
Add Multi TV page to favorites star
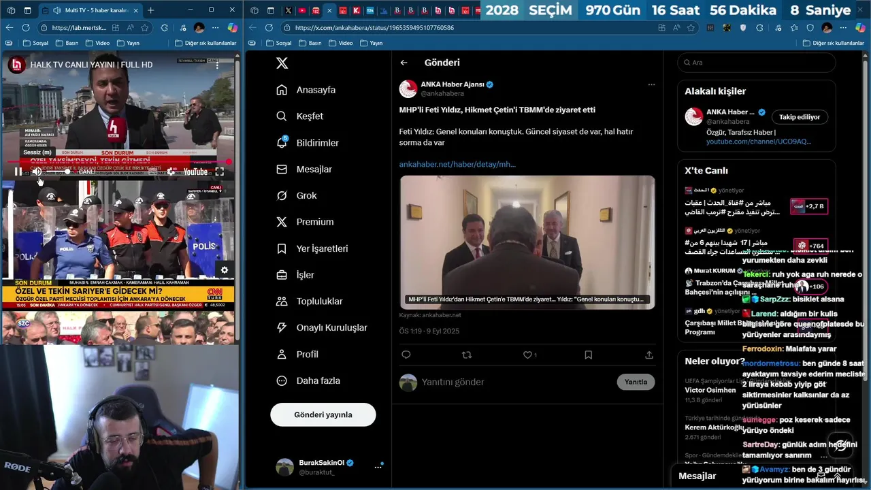click(x=145, y=28)
